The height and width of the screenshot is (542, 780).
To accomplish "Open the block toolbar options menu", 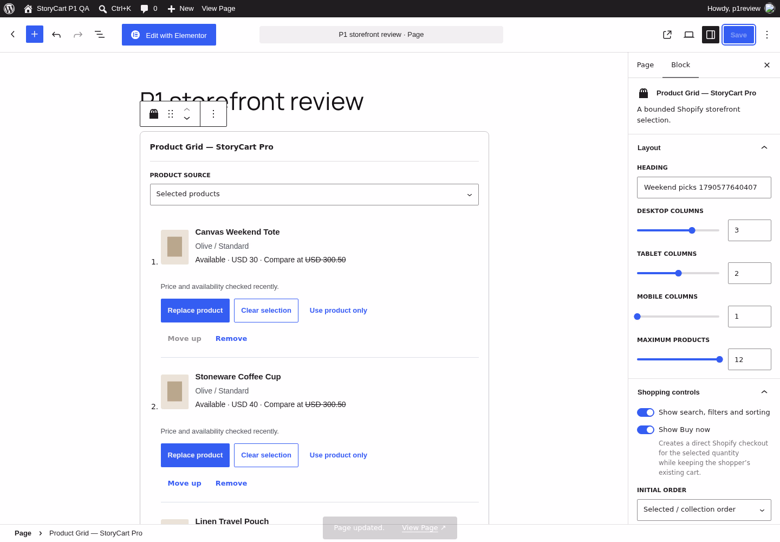I will click(213, 114).
